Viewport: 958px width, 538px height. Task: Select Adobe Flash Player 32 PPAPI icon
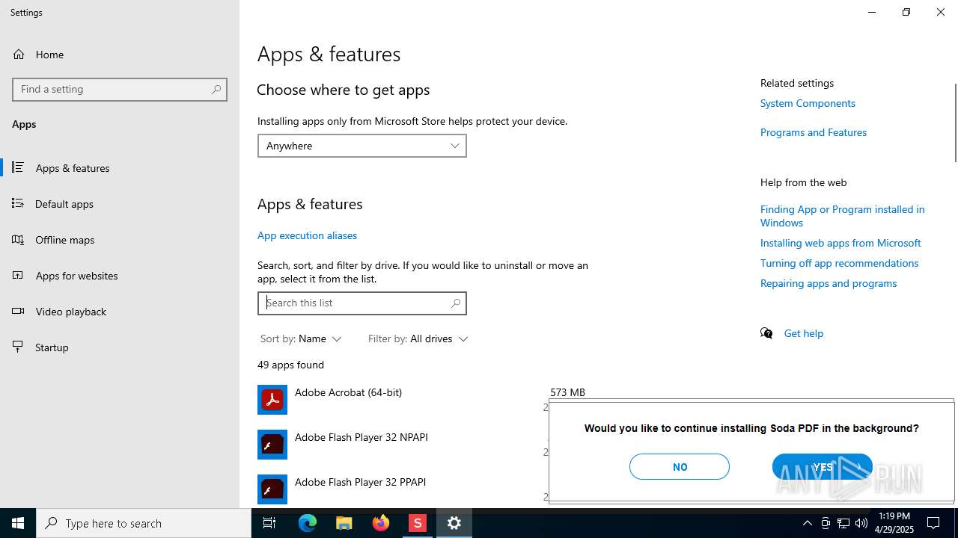(272, 489)
